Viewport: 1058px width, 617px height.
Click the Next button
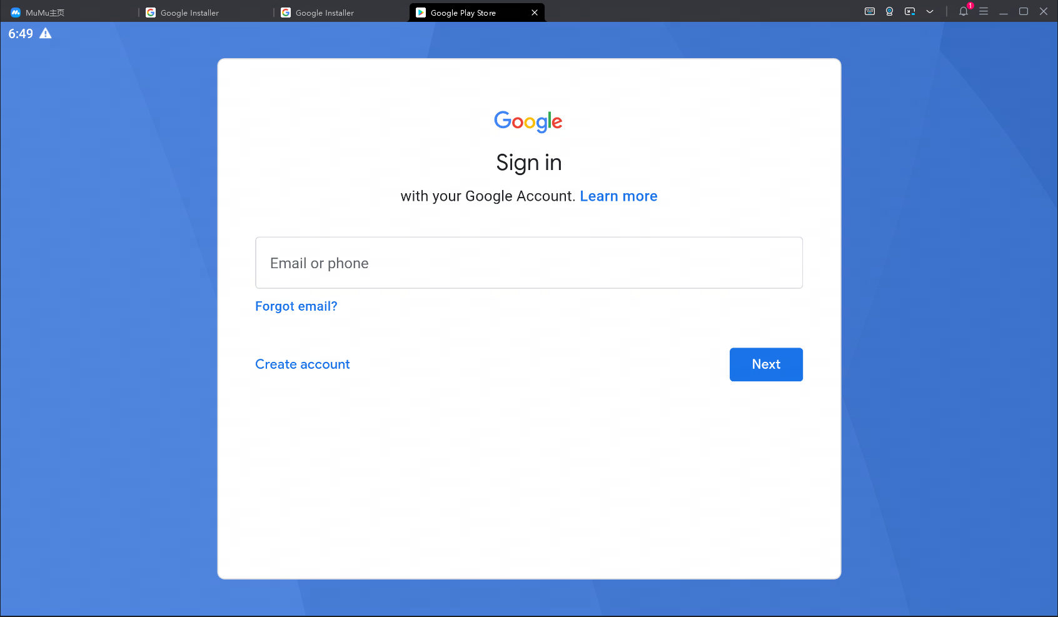(x=766, y=364)
